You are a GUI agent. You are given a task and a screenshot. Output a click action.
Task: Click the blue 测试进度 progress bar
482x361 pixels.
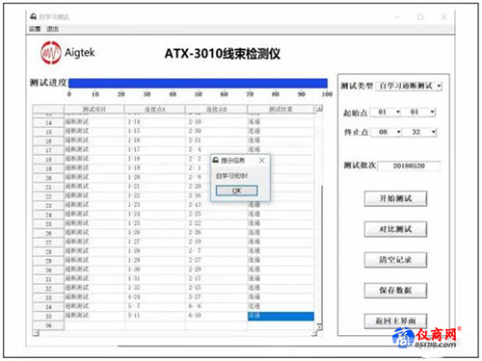click(x=198, y=84)
